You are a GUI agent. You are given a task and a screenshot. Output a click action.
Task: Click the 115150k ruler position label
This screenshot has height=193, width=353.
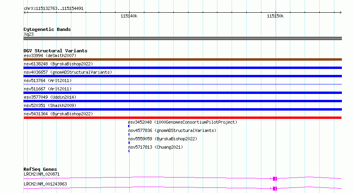tap(275, 16)
